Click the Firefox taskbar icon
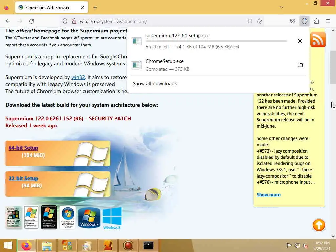The image size is (336, 252). (x=26, y=245)
